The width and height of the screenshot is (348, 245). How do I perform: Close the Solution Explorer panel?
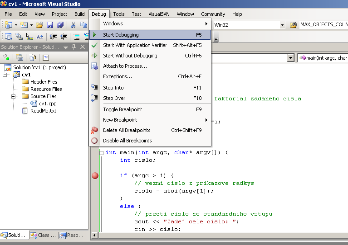click(83, 47)
